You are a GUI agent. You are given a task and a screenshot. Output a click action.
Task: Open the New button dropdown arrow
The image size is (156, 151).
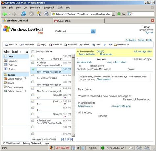click(16, 45)
